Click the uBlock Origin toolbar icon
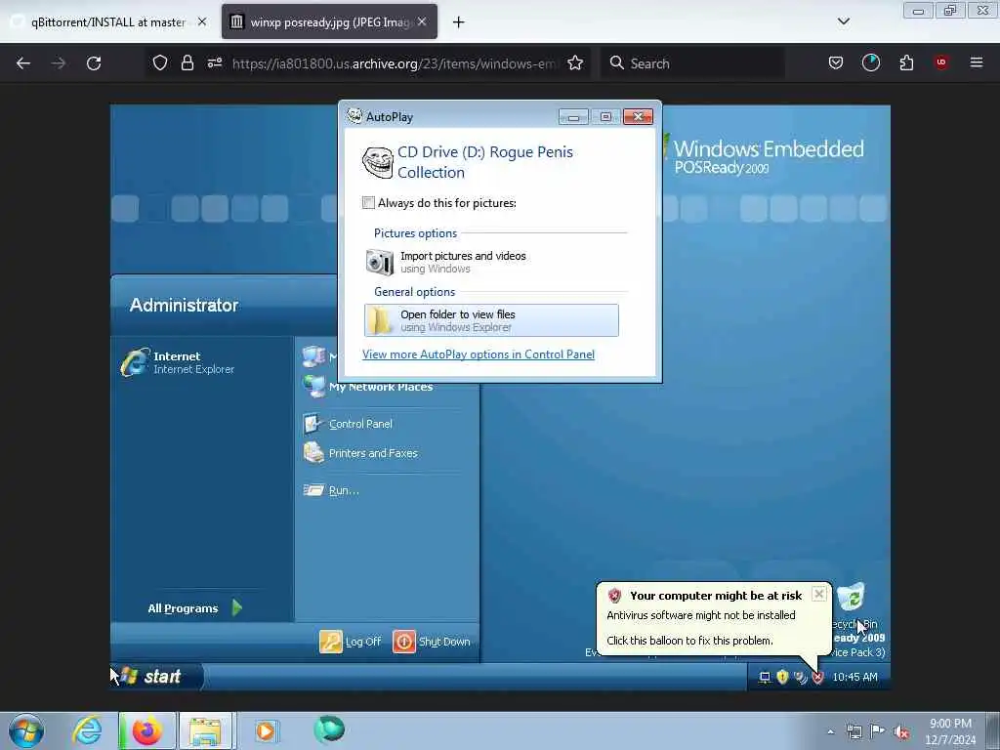Viewport: 1000px width, 750px height. point(940,62)
